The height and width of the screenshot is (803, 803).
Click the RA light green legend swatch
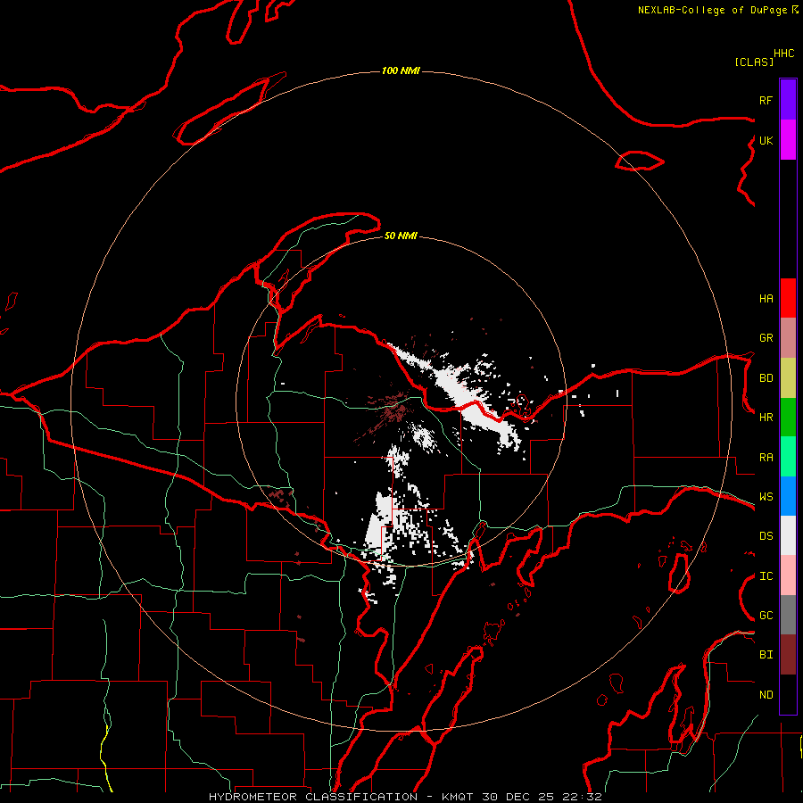(788, 457)
